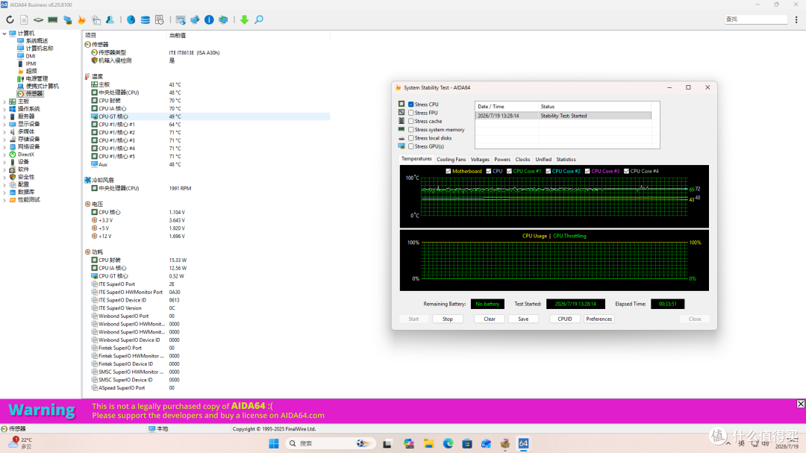Screen dimensions: 806x453
Task: Expand the 显示设备 tree node
Action: (4, 124)
